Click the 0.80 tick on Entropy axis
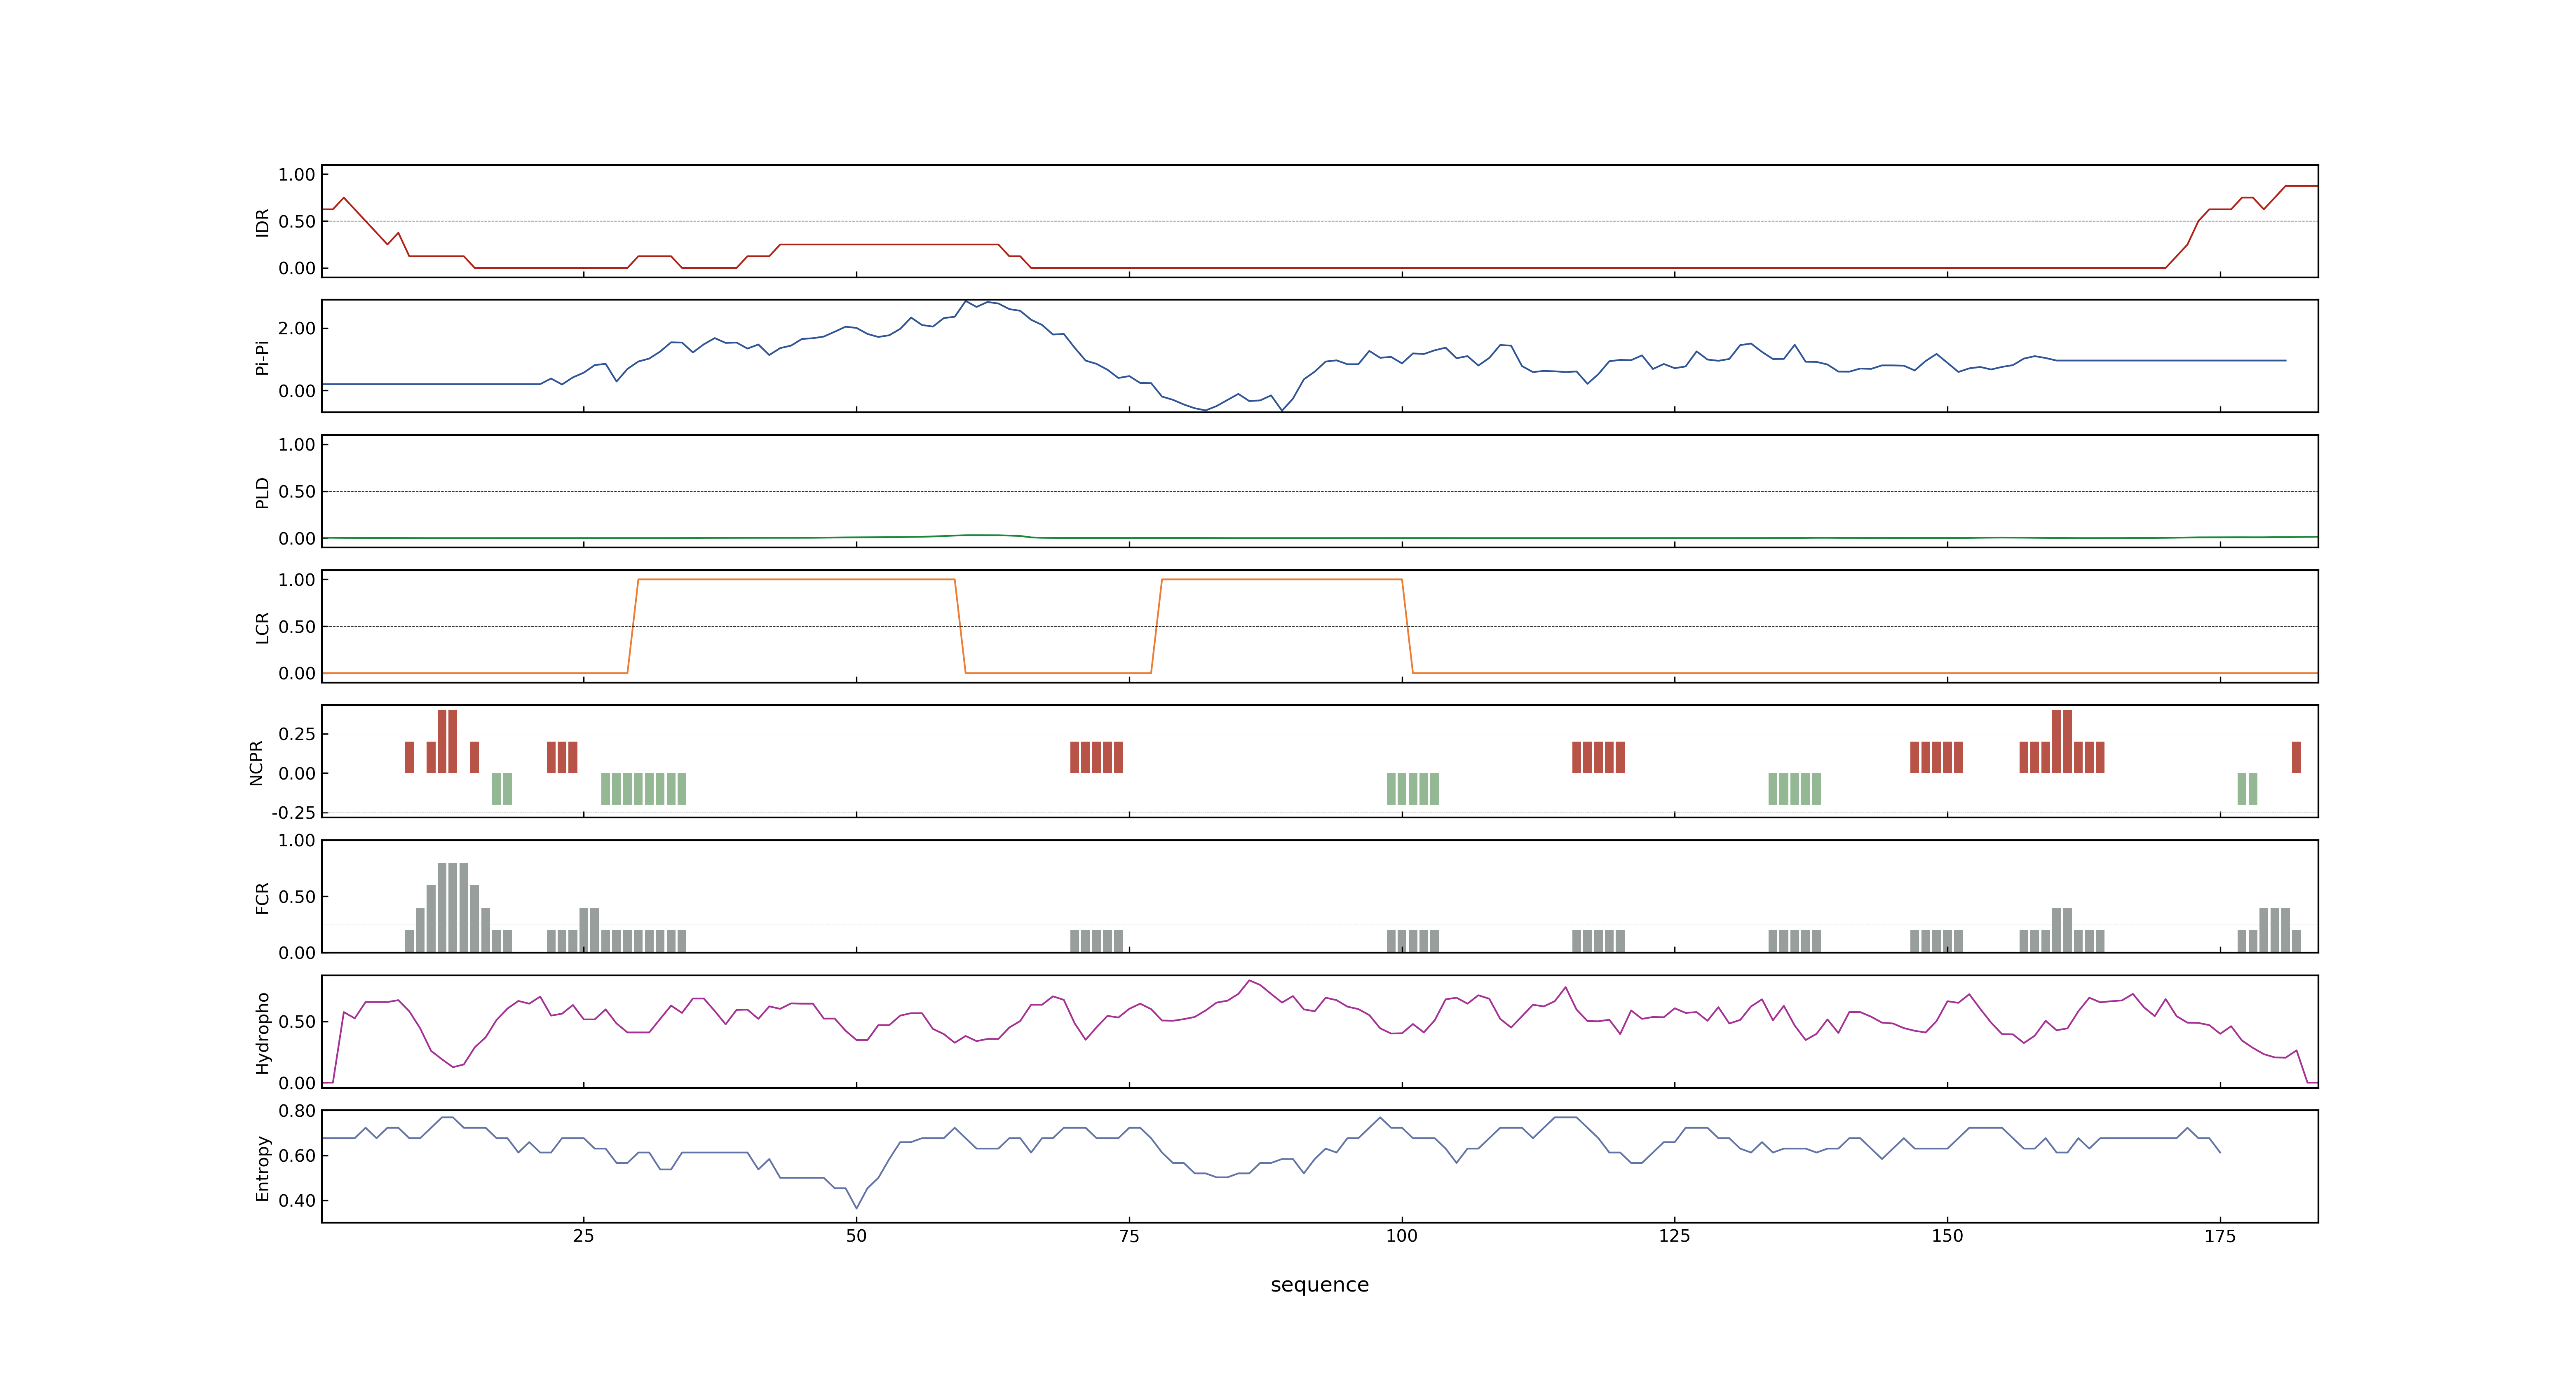The image size is (2576, 1374). 297,1111
